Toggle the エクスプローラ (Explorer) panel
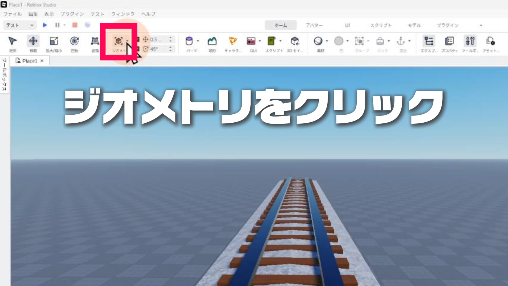 [429, 41]
